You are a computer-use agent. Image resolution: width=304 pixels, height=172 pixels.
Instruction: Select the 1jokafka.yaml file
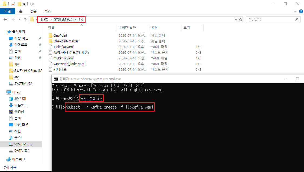pos(64,47)
